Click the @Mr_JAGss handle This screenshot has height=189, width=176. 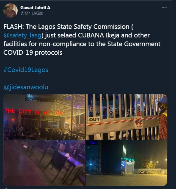pyautogui.click(x=32, y=13)
